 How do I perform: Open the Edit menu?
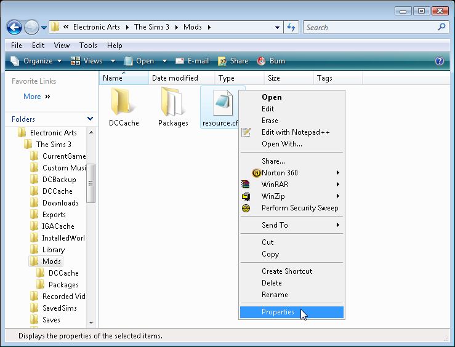38,46
